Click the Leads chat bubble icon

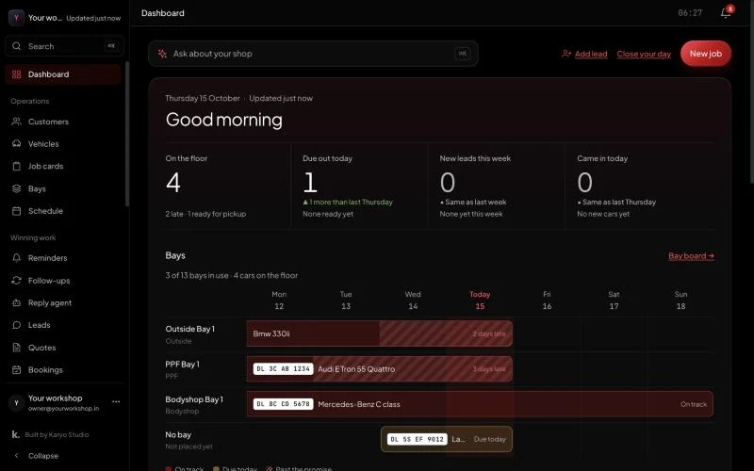tap(16, 325)
